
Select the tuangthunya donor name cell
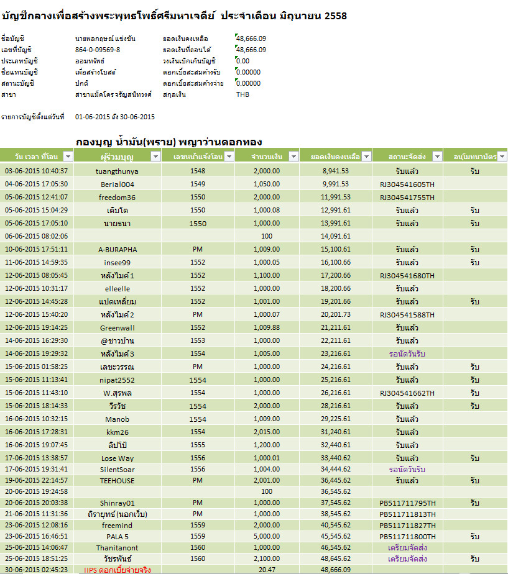click(x=118, y=171)
